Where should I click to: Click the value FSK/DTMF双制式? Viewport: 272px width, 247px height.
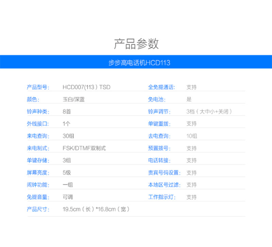(84, 148)
